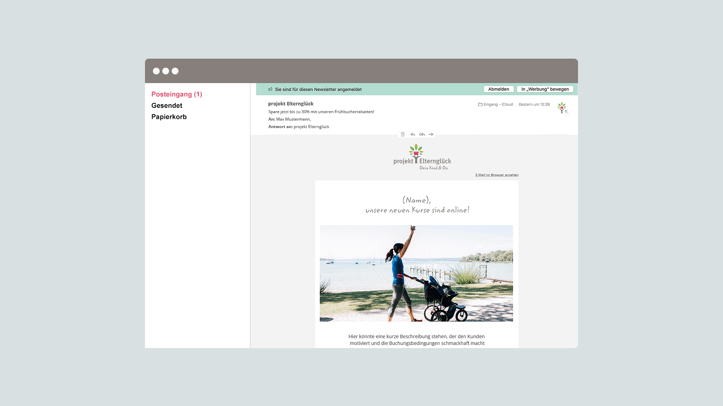The width and height of the screenshot is (723, 406).
Task: Delete the email with the trash icon
Action: click(x=403, y=134)
